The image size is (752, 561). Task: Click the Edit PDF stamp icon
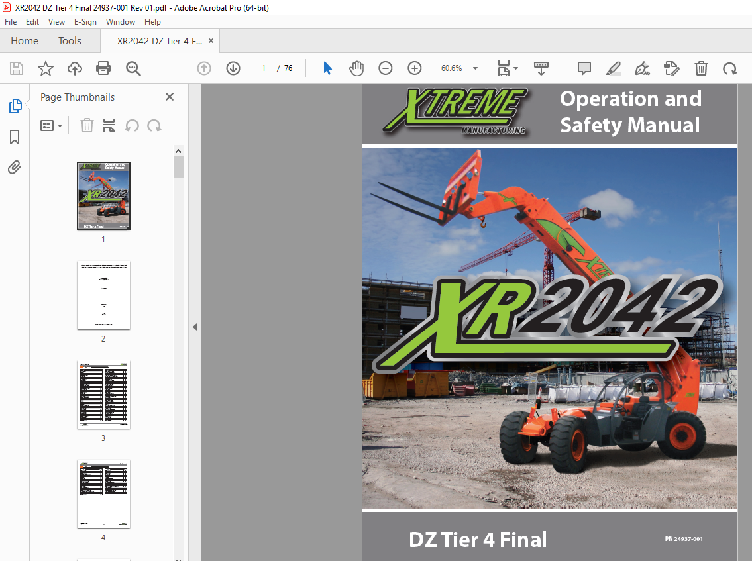coord(671,68)
